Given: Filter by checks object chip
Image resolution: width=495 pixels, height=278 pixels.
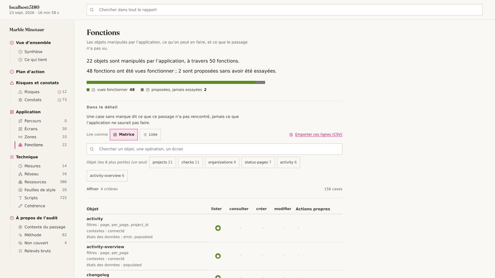Looking at the screenshot, I should click(x=191, y=162).
